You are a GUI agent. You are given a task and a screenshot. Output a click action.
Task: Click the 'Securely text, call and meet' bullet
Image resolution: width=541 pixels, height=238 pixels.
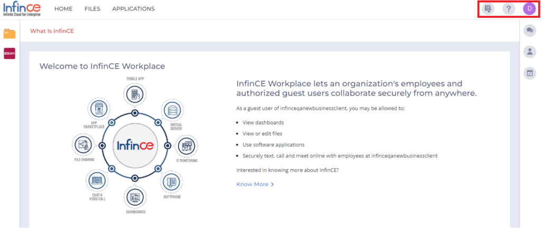(x=340, y=156)
